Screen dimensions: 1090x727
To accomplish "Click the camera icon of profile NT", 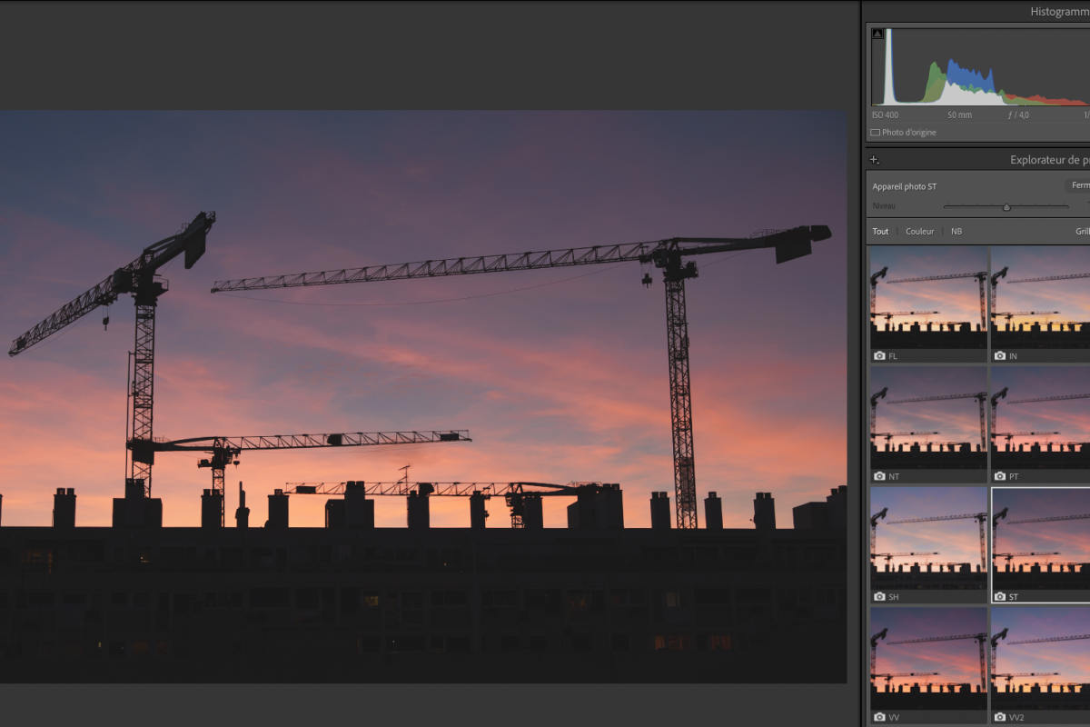I will (x=879, y=476).
